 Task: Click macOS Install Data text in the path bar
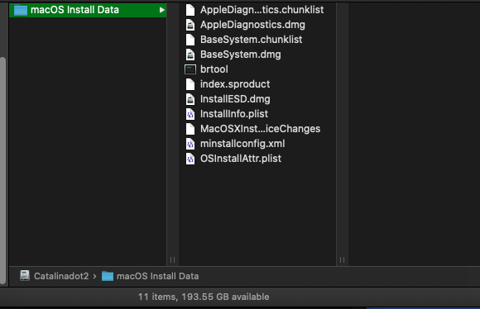pyautogui.click(x=157, y=276)
